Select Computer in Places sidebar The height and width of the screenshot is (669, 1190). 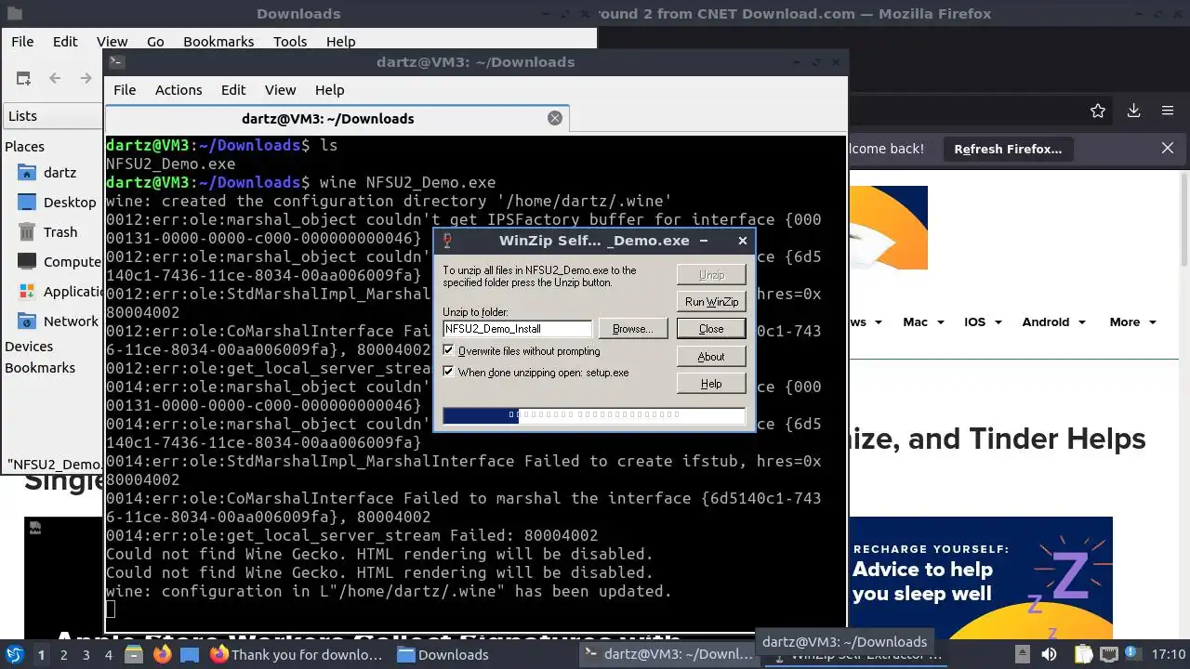tap(59, 262)
